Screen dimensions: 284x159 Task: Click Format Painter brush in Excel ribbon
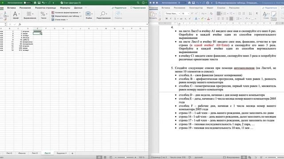point(5,19)
